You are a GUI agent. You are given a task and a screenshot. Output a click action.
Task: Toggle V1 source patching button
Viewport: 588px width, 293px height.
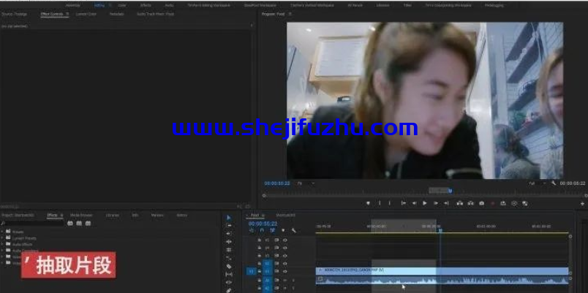tap(251, 271)
